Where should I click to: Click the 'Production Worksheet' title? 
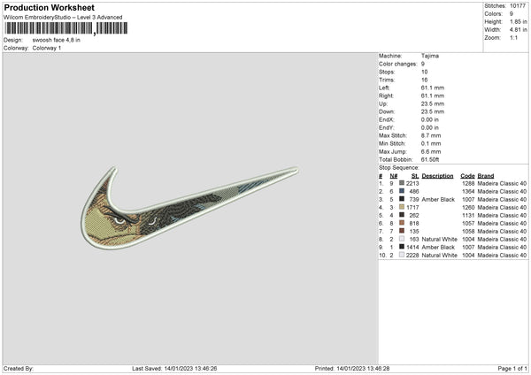[x=49, y=8]
